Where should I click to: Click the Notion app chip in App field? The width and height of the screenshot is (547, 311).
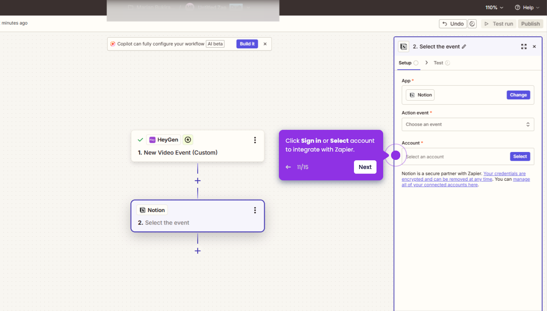[420, 95]
